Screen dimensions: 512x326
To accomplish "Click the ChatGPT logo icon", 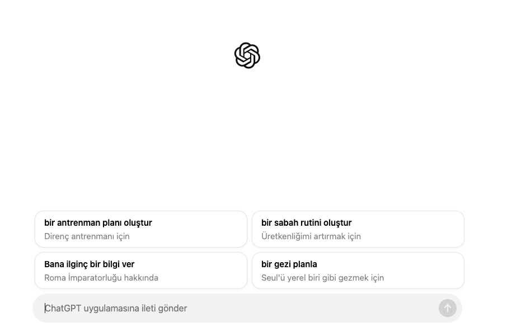I will click(x=247, y=55).
